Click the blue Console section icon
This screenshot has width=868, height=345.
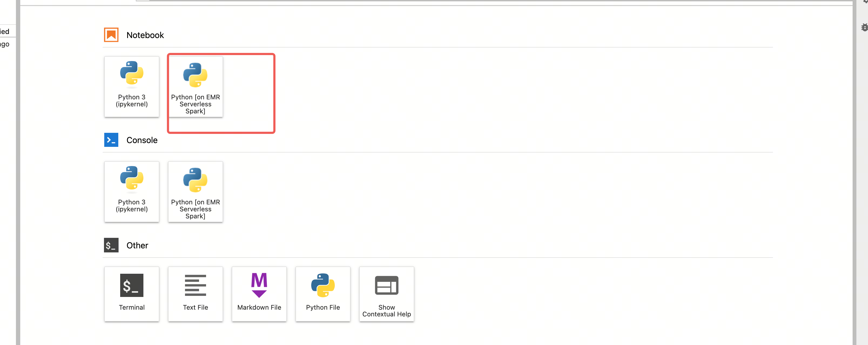coord(111,140)
